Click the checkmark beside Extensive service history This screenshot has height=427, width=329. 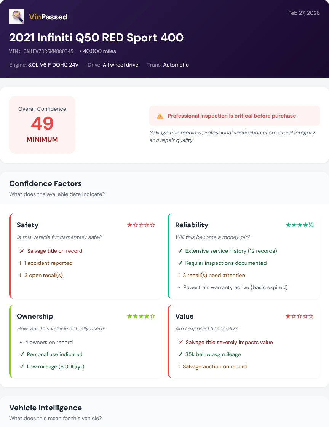180,251
